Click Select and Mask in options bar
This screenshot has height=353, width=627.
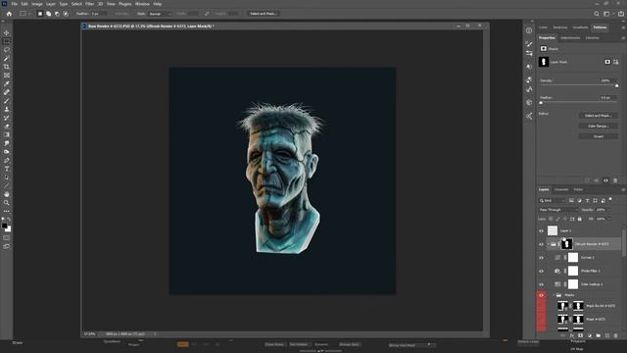click(264, 14)
